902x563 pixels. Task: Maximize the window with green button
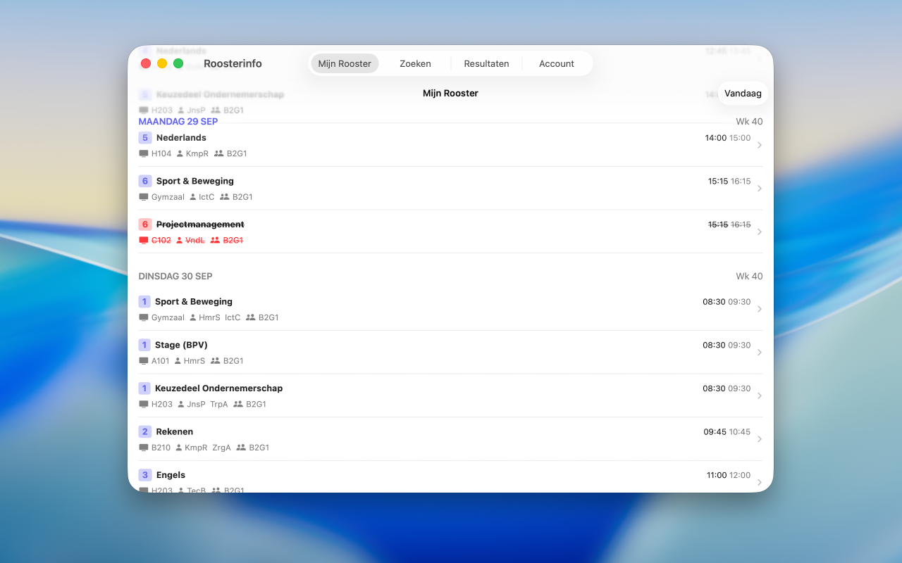click(178, 63)
